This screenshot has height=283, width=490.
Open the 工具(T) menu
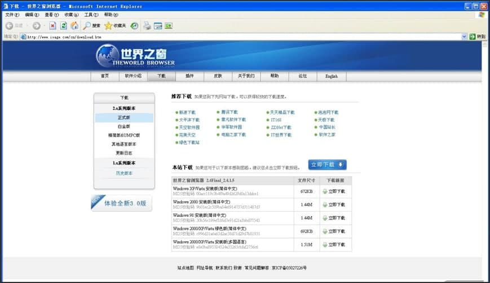90,15
